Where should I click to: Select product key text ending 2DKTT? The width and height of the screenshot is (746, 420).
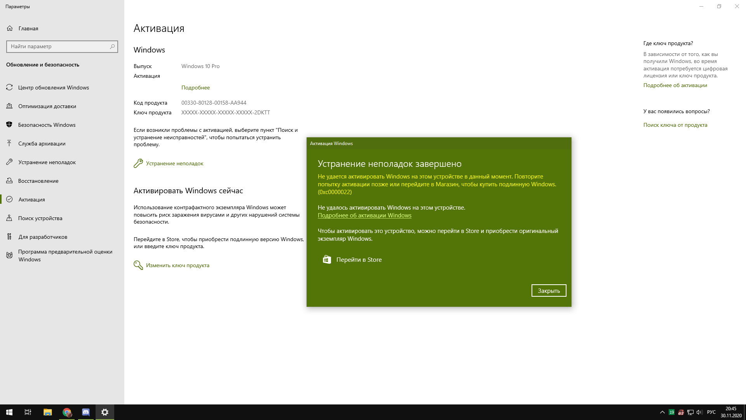point(225,112)
